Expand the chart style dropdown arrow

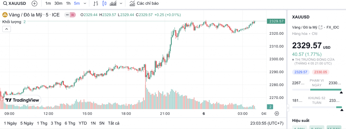[121, 4]
